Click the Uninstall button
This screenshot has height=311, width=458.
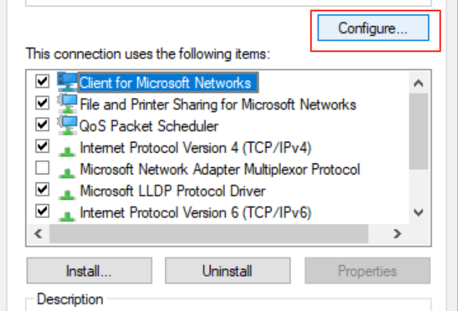pos(227,271)
